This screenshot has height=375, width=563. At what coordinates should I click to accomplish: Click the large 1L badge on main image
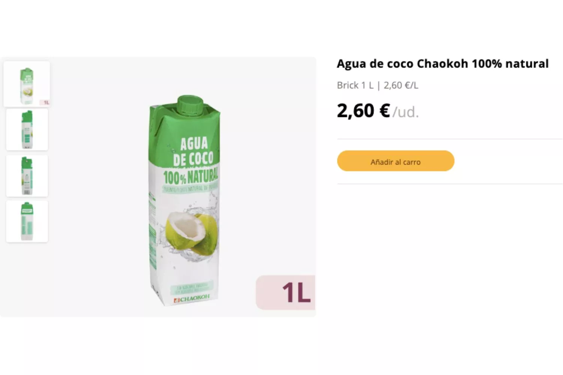(x=286, y=292)
